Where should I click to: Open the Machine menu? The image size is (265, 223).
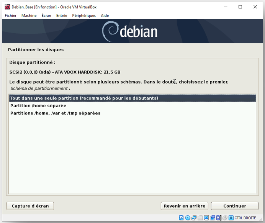[29, 16]
